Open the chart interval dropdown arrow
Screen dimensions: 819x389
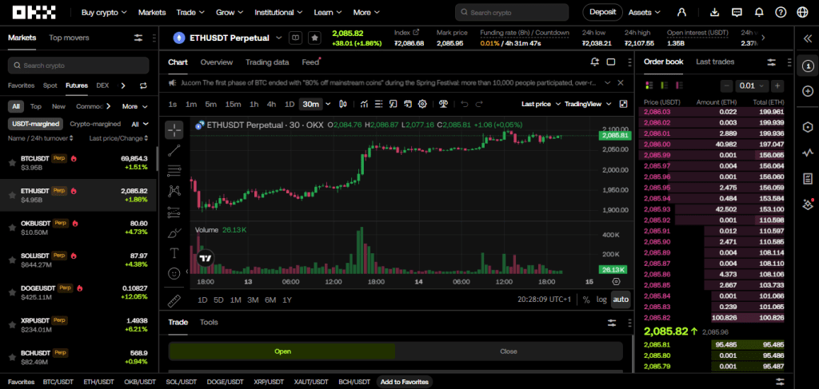328,104
